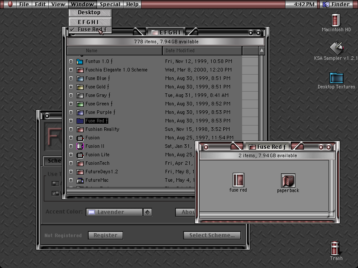Click the Fuse Gold ƒ folder icon

[80, 87]
